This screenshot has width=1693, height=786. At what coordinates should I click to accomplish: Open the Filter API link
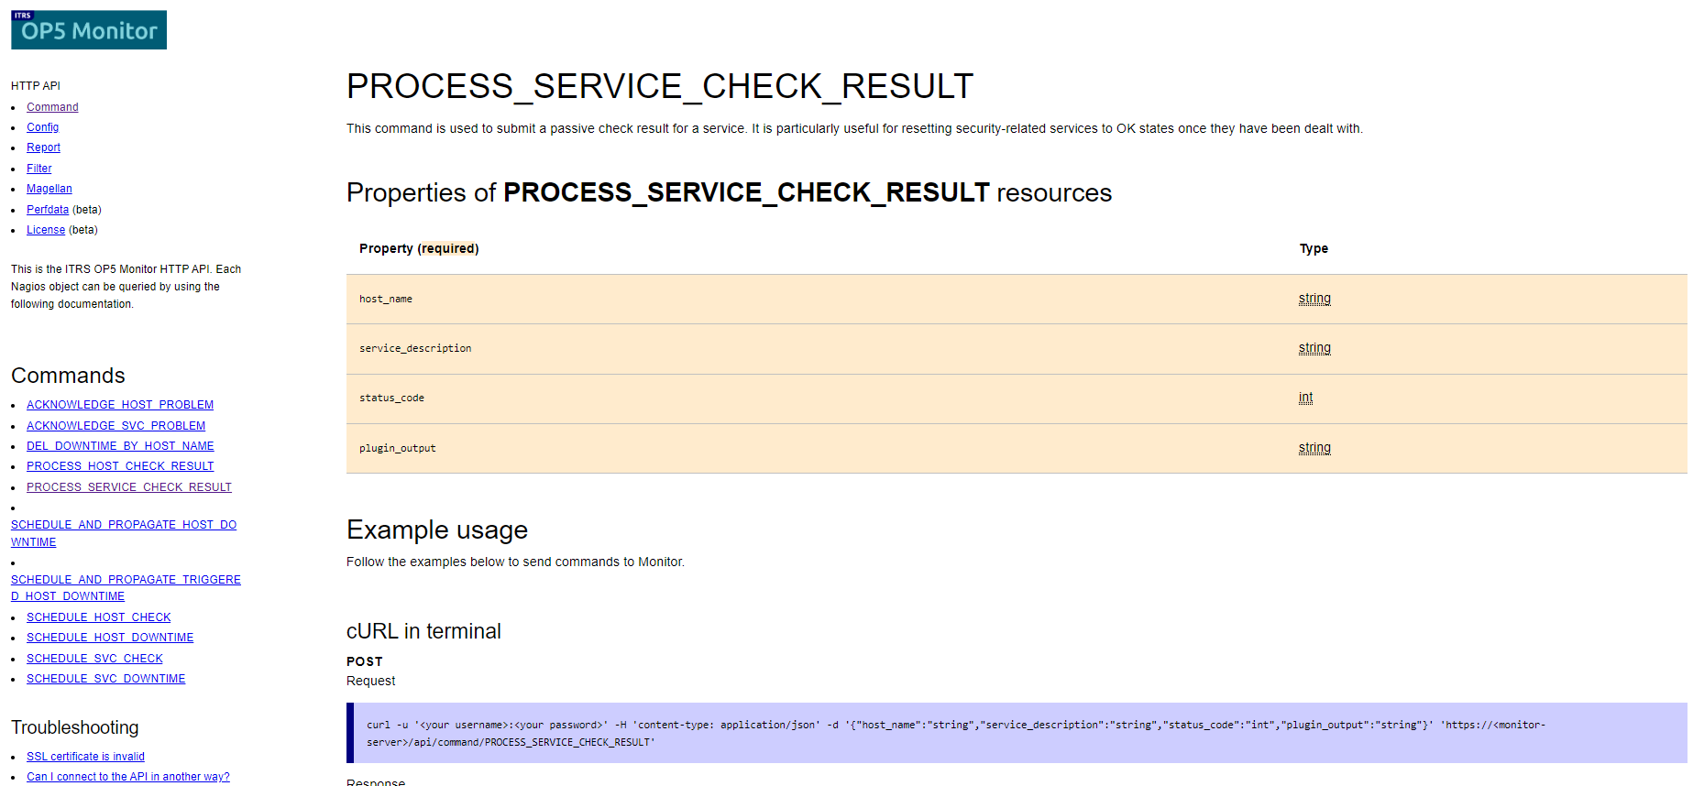tap(38, 169)
